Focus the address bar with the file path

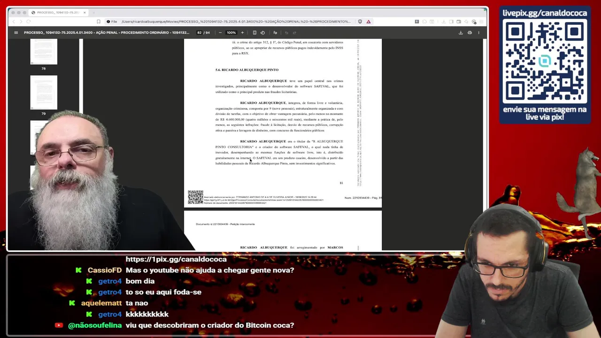click(236, 22)
